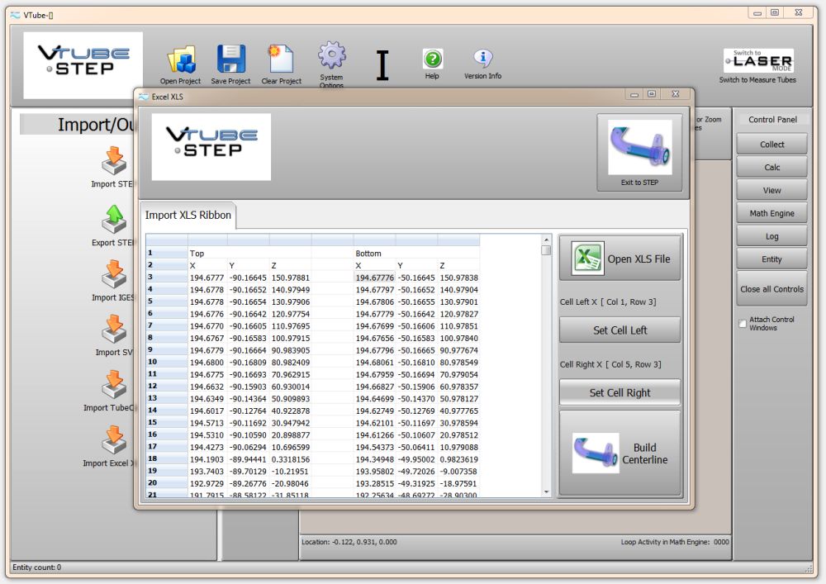Viewport: 826px width, 584px height.
Task: Open the Help icon
Action: point(432,59)
